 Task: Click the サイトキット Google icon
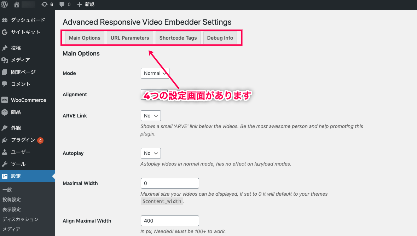click(x=5, y=32)
